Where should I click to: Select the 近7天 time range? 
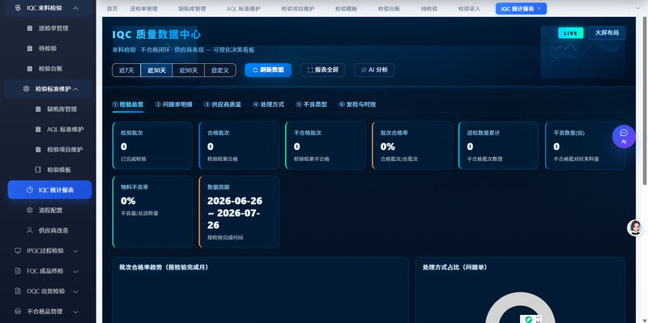[x=126, y=70]
